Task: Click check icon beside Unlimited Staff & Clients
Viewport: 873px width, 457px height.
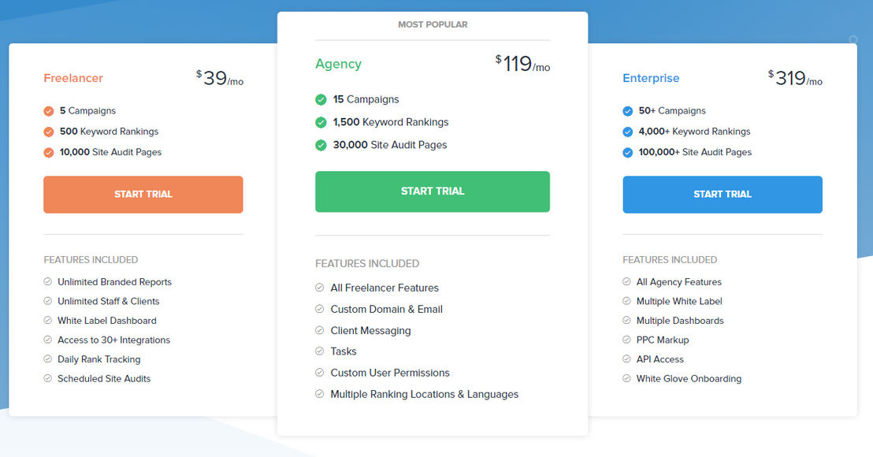Action: 48,301
